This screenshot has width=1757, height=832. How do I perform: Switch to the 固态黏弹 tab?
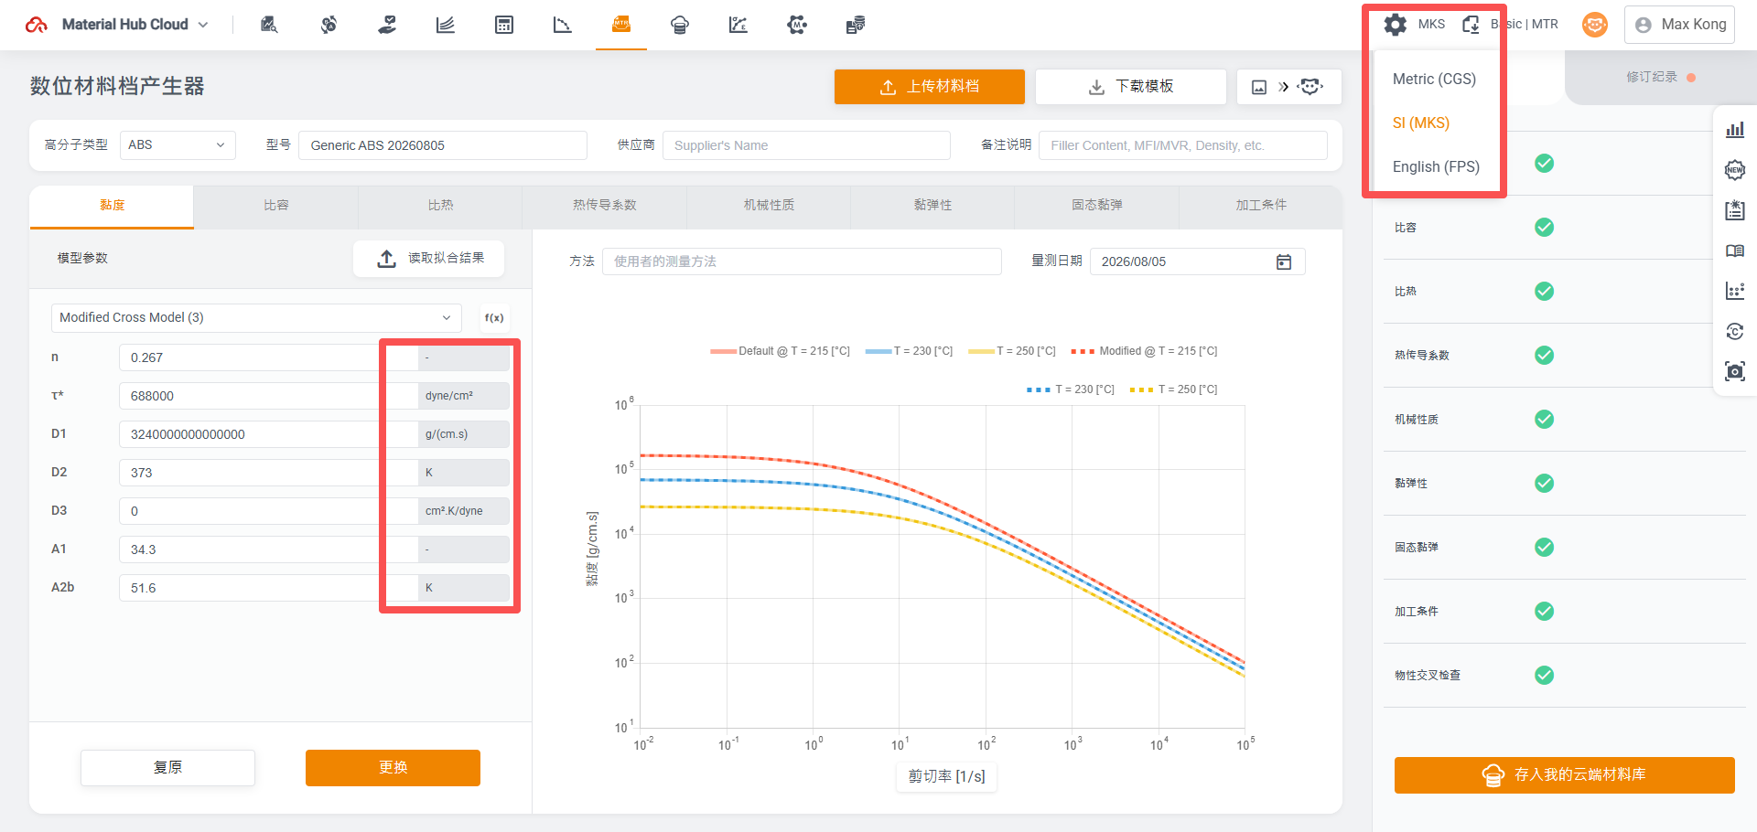(x=1097, y=206)
